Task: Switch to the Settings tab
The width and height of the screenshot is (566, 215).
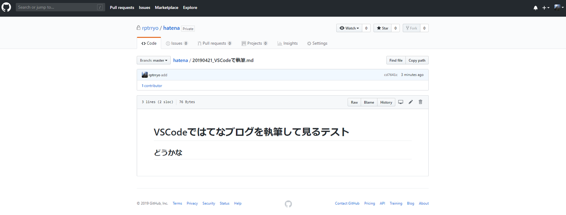Action: tap(317, 43)
